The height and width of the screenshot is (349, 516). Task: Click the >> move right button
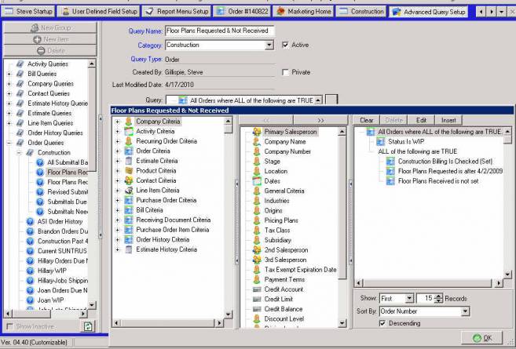coord(320,120)
